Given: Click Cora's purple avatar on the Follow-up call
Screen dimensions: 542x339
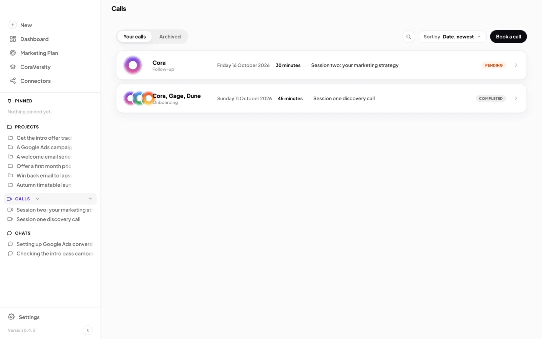Looking at the screenshot, I should (x=133, y=65).
